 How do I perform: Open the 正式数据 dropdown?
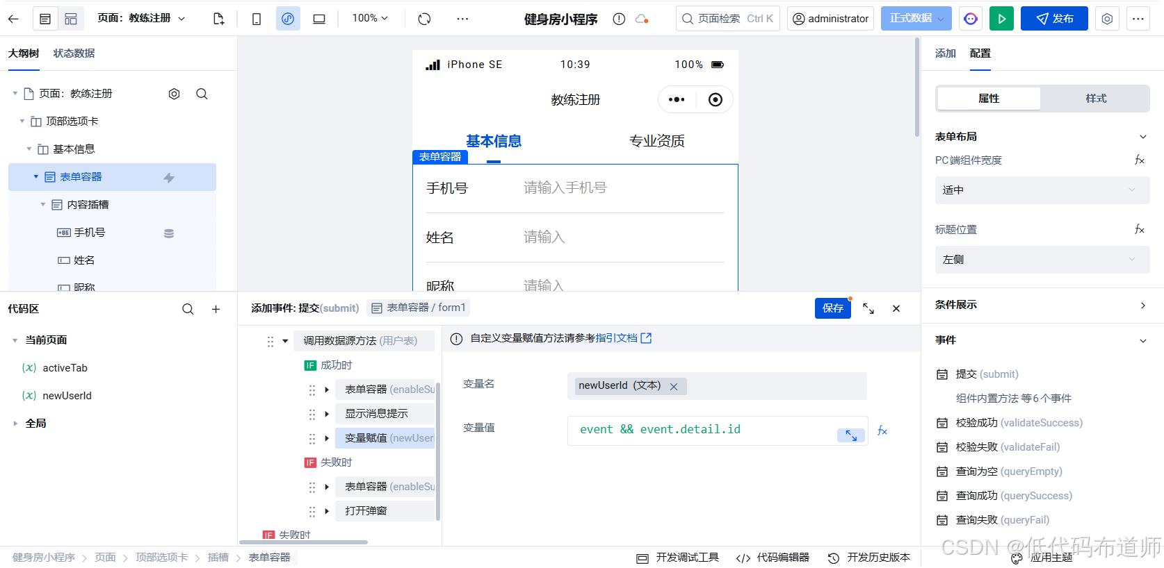click(x=916, y=18)
